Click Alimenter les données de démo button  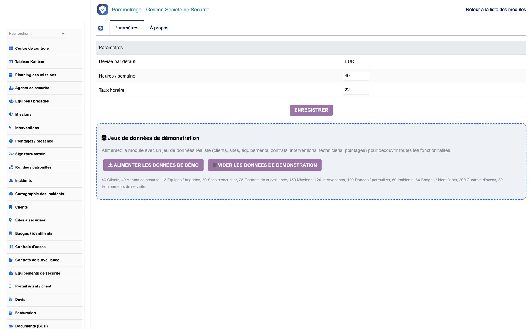point(153,165)
